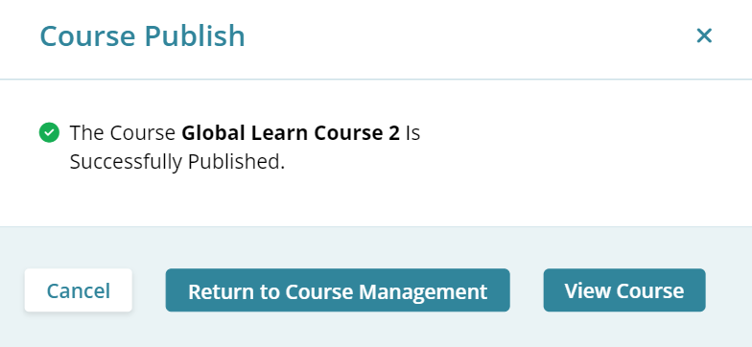Click the word Publish in the header

click(195, 36)
